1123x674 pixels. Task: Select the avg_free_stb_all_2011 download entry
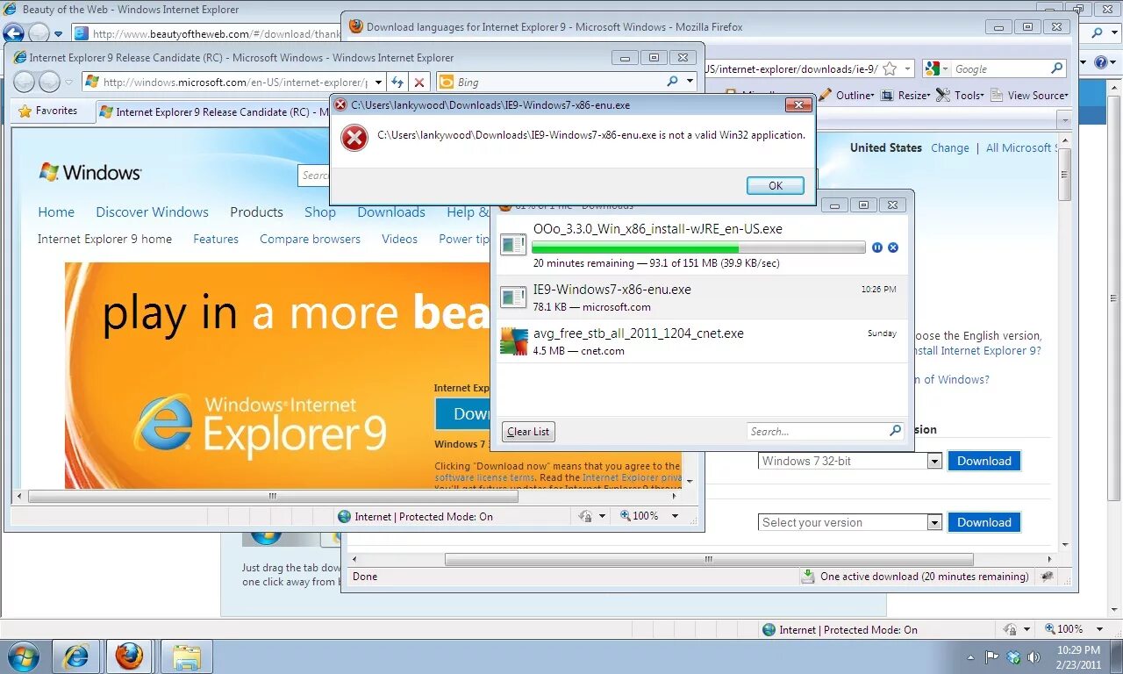pos(702,341)
